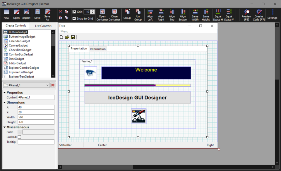Select ComboBoxGadget in the controls list
This screenshot has height=171, width=281.
coord(21,54)
